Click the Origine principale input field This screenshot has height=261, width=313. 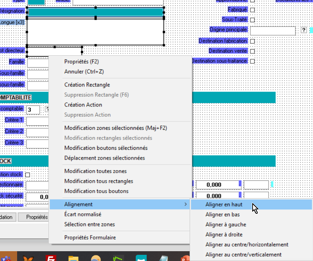[272, 31]
